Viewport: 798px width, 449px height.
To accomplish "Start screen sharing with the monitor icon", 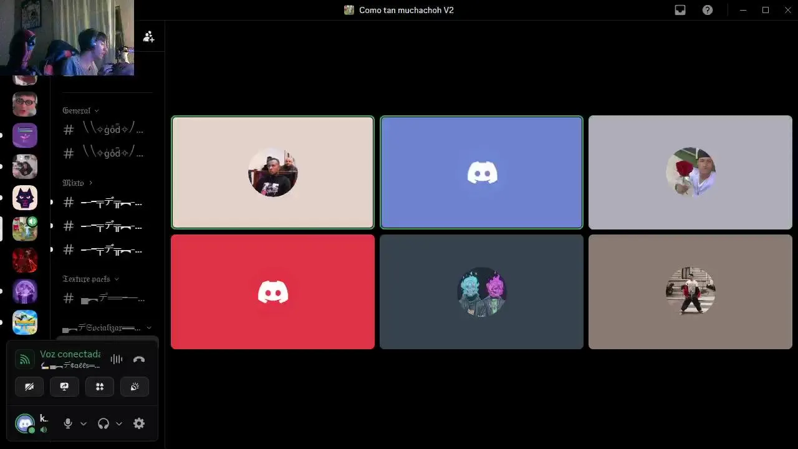I will [64, 387].
